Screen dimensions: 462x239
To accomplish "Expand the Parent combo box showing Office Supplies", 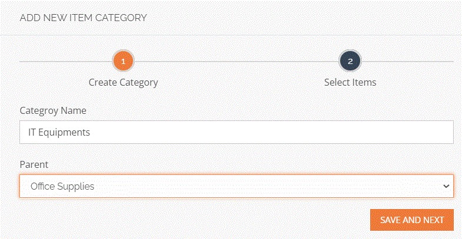I will point(235,186).
